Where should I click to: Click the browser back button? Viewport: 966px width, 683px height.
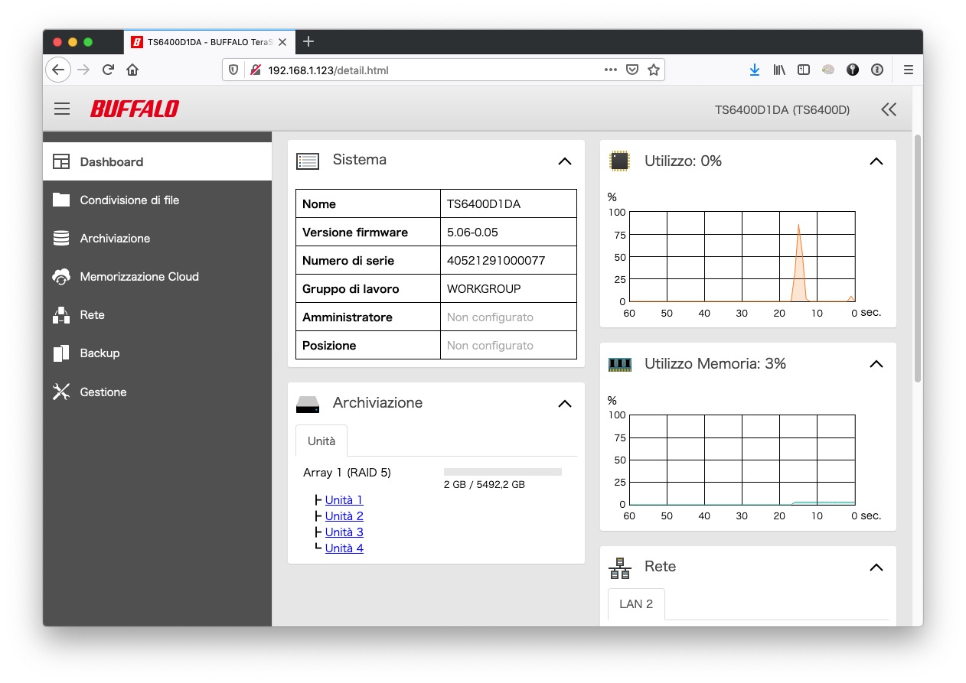[58, 70]
